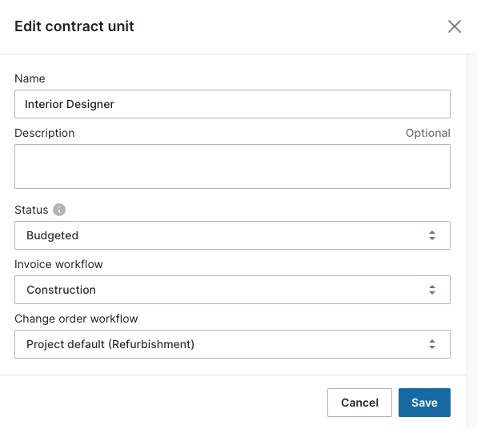Click the Description field label
The height and width of the screenshot is (429, 477).
44,133
